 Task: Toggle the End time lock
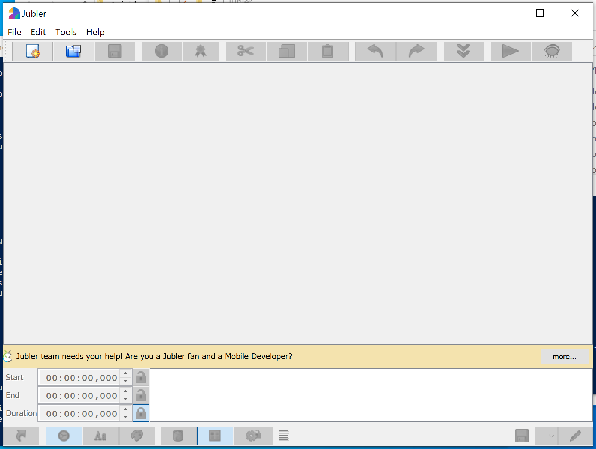pos(141,395)
